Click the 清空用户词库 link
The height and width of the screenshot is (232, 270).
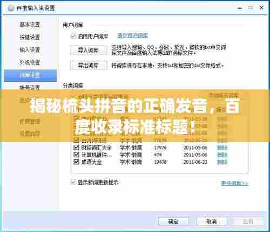click(132, 36)
